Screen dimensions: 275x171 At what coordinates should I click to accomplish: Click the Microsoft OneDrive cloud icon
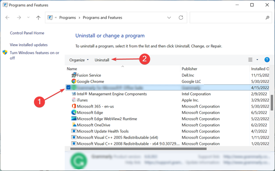click(x=74, y=125)
